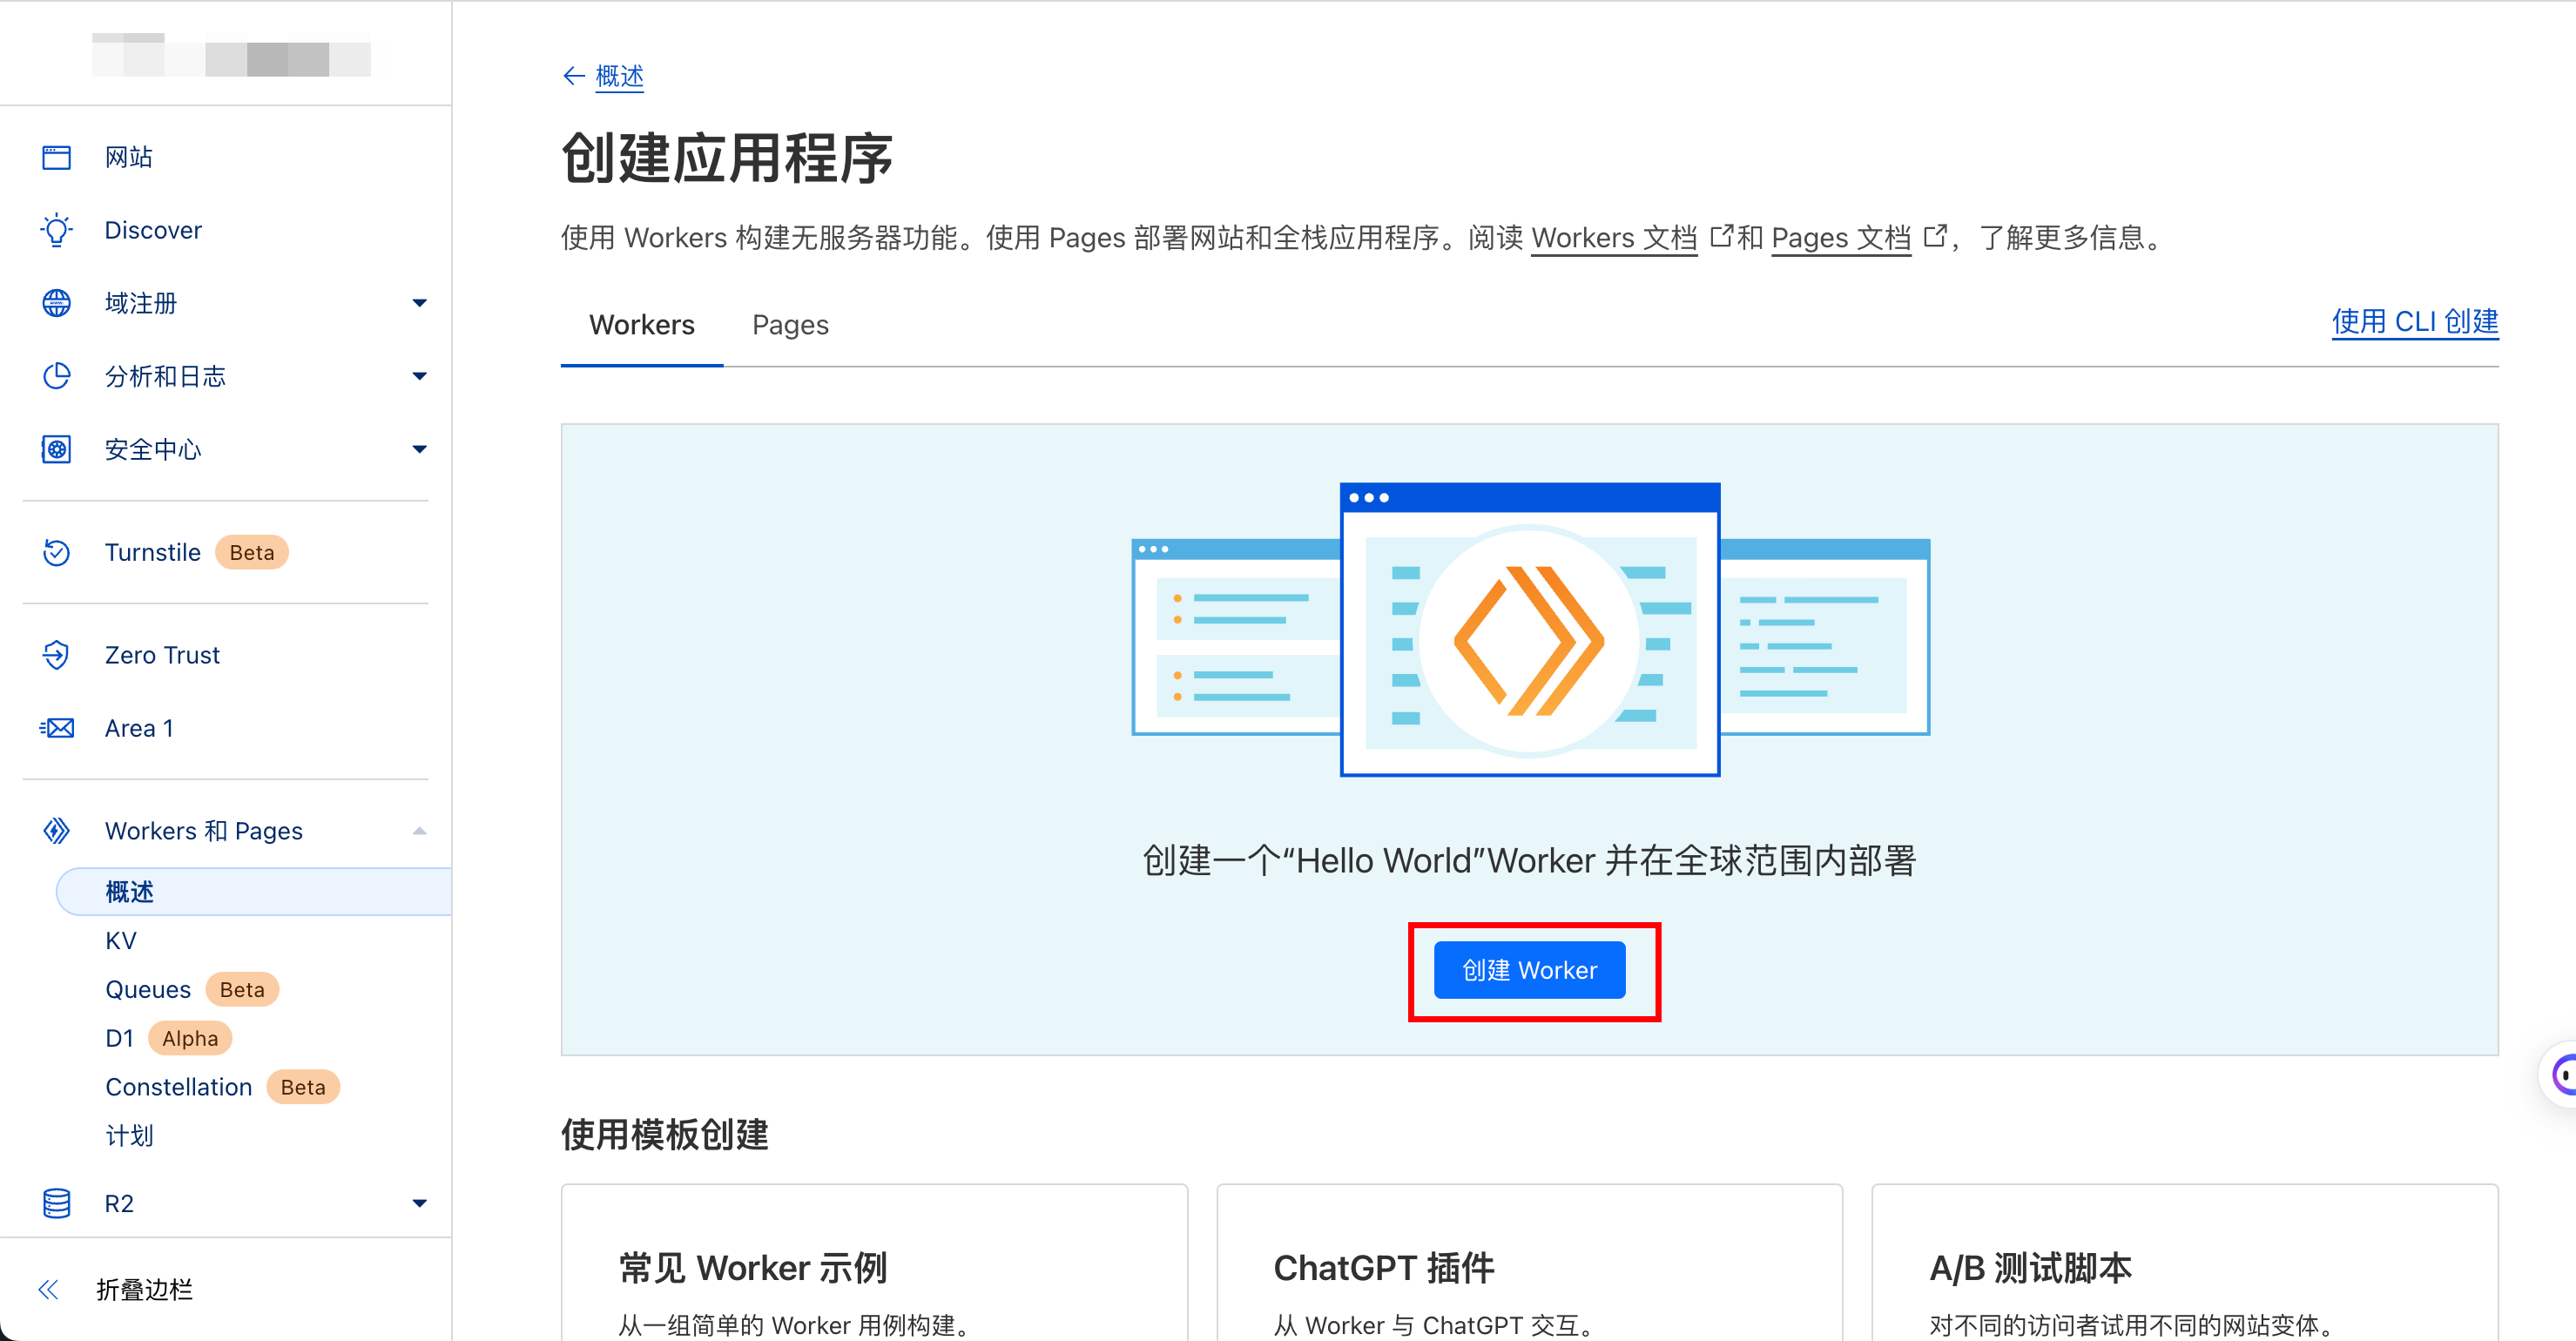Open Discover in the sidebar
Viewport: 2576px width, 1341px height.
coord(153,230)
